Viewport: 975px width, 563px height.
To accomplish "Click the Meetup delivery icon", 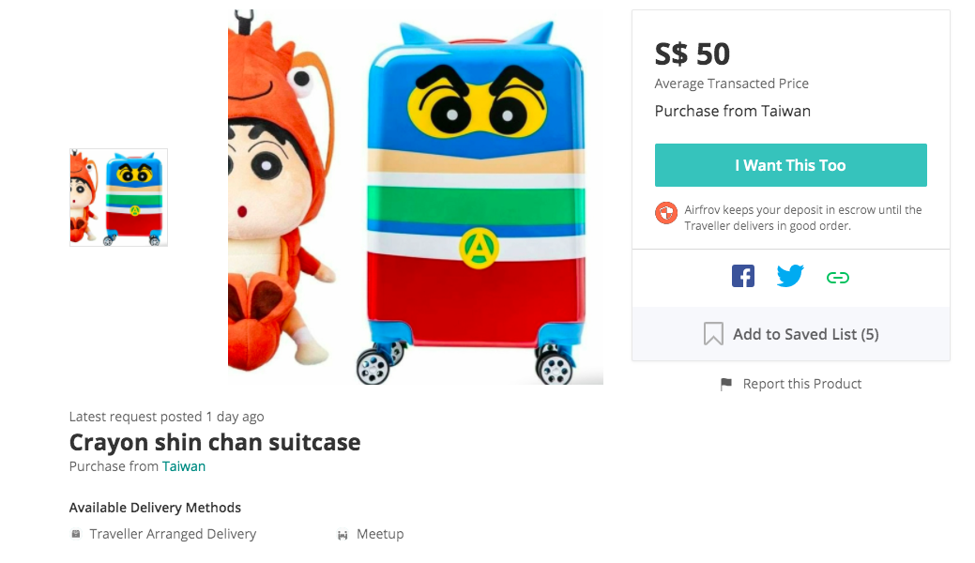I will (x=343, y=535).
